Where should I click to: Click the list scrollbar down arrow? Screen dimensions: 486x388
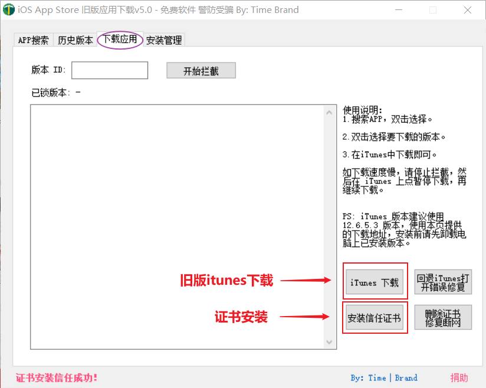pos(330,342)
